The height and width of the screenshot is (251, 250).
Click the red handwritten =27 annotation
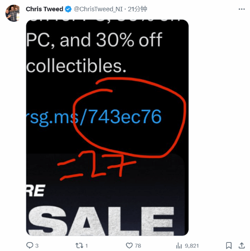pyautogui.click(x=97, y=166)
